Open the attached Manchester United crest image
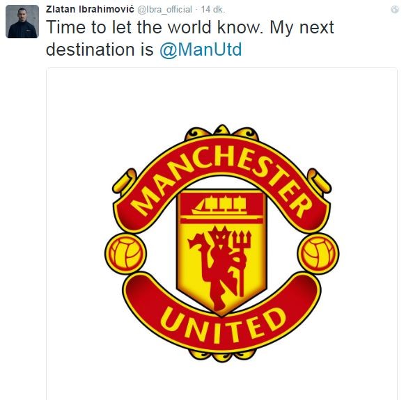Image resolution: width=406 pixels, height=400 pixels. tap(221, 234)
